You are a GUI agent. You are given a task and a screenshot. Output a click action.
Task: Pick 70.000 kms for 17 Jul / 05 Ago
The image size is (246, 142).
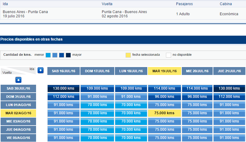(97, 138)
